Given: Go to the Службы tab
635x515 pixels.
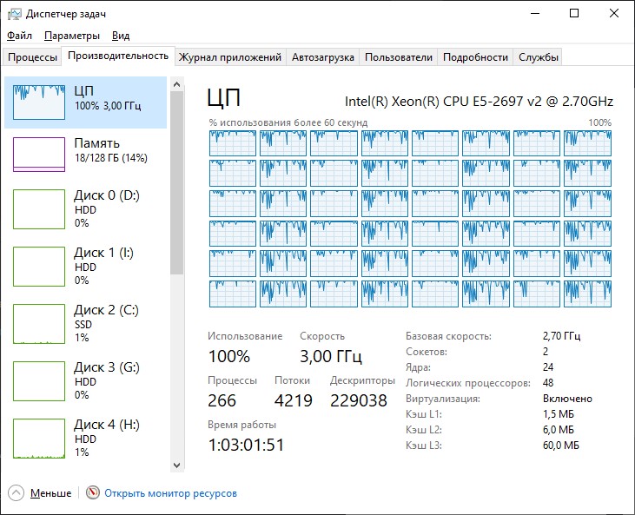Looking at the screenshot, I should (x=539, y=57).
